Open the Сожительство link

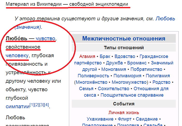click(114, 89)
